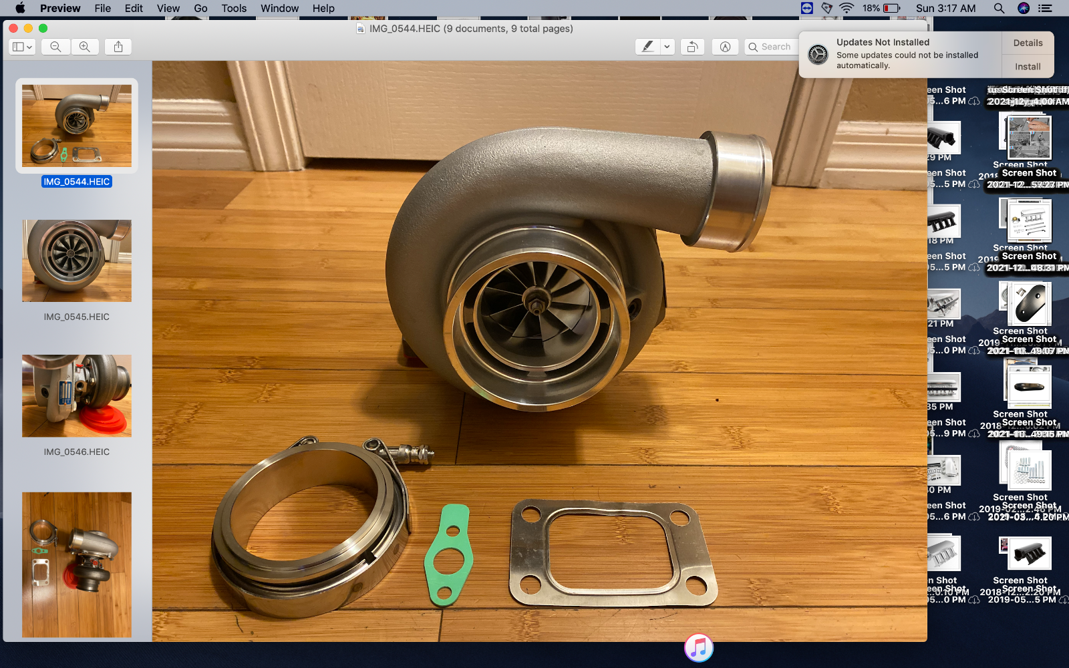Select the IMG_0545.HEIC thumbnail
This screenshot has width=1069, height=668.
(77, 261)
